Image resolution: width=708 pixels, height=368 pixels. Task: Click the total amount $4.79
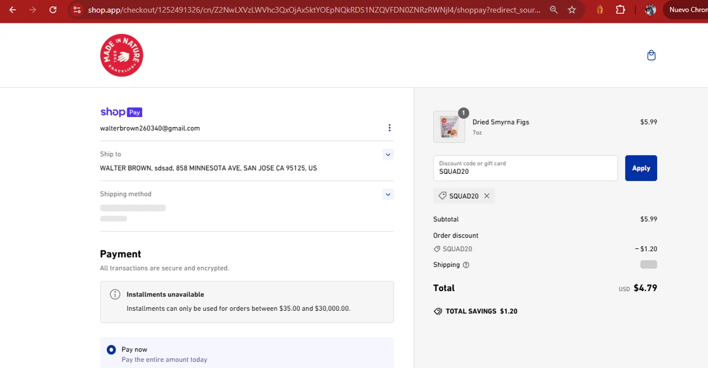tap(645, 288)
